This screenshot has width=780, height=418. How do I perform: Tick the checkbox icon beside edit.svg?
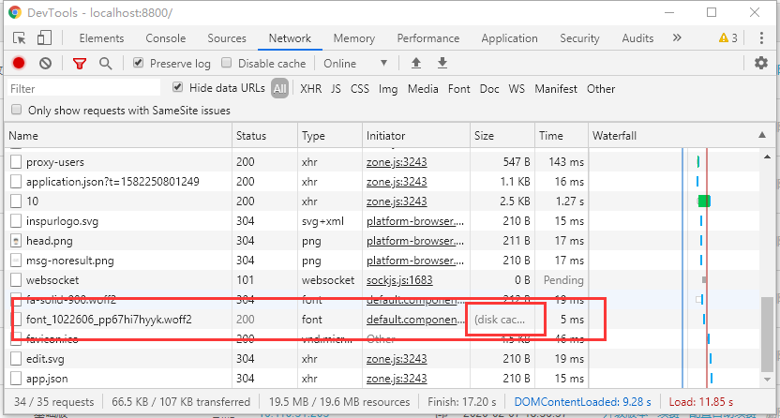17,359
